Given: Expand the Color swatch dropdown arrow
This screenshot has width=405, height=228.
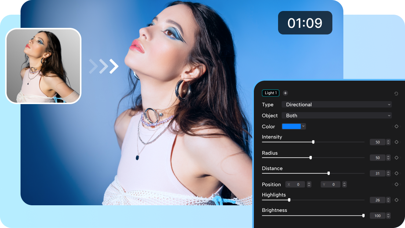Looking at the screenshot, I should (303, 126).
